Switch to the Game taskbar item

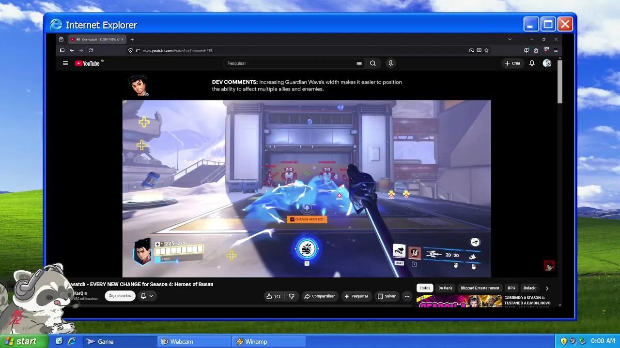(x=121, y=342)
